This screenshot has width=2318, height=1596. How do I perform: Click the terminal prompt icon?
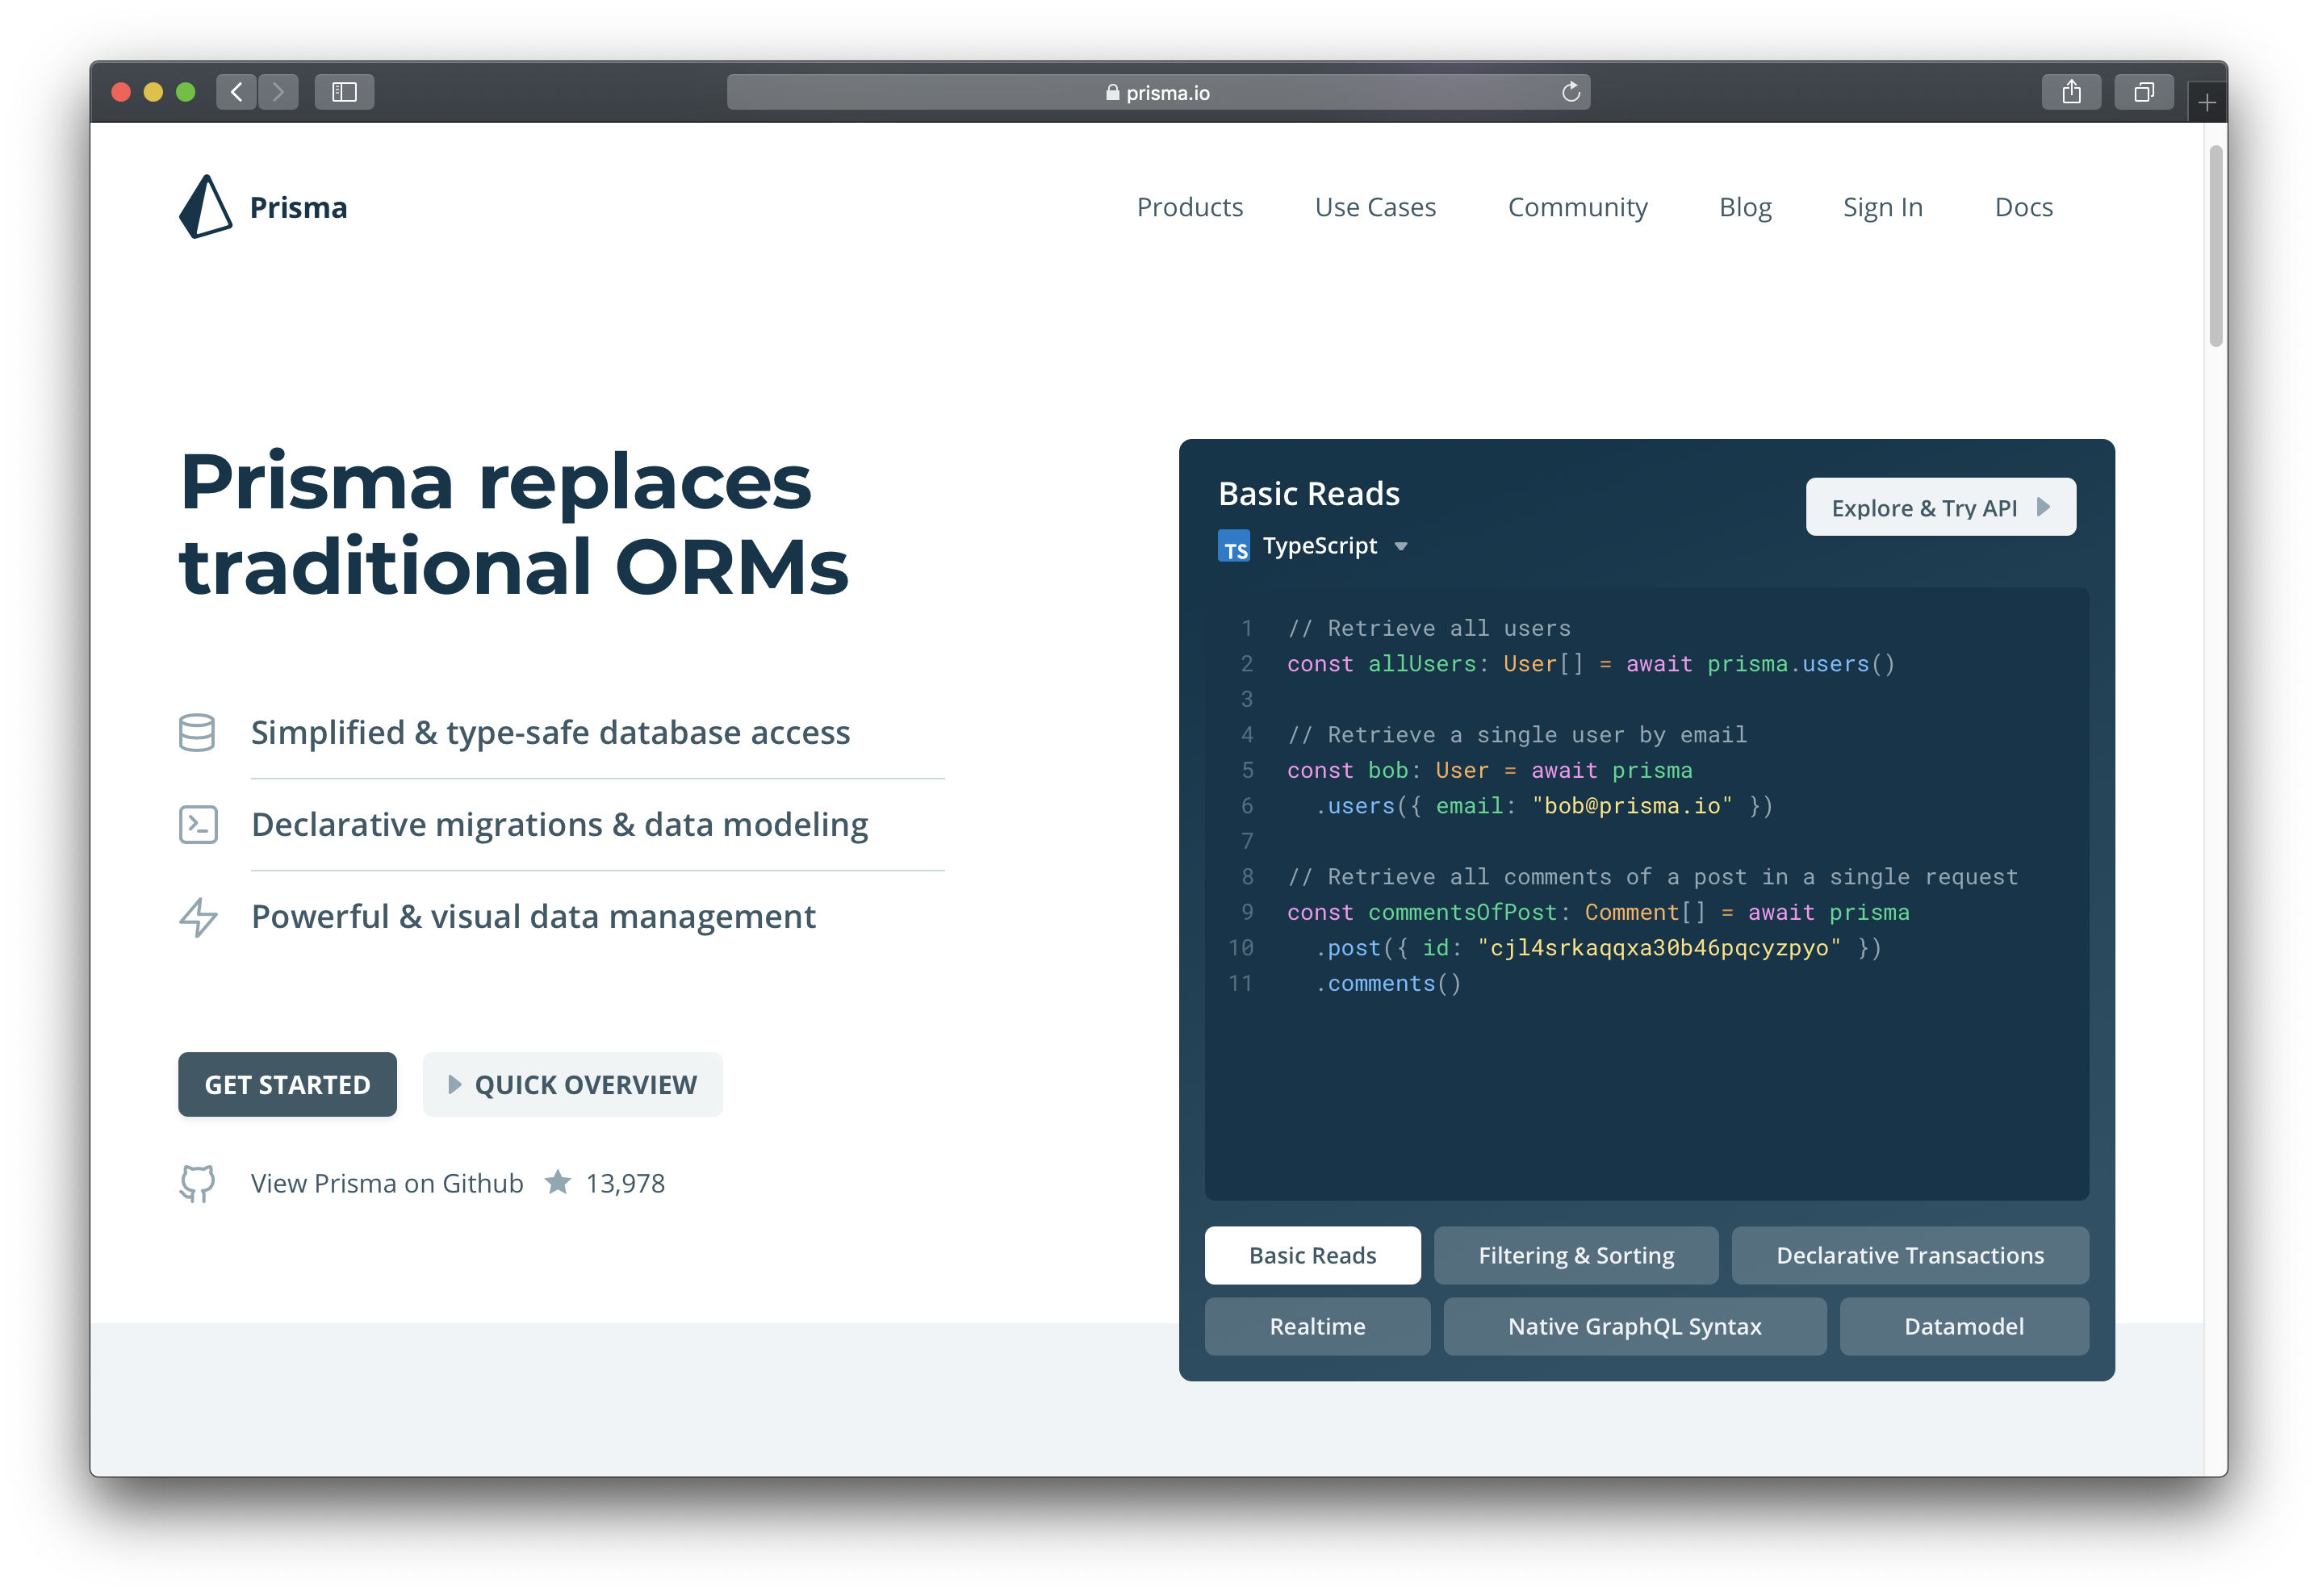(198, 825)
